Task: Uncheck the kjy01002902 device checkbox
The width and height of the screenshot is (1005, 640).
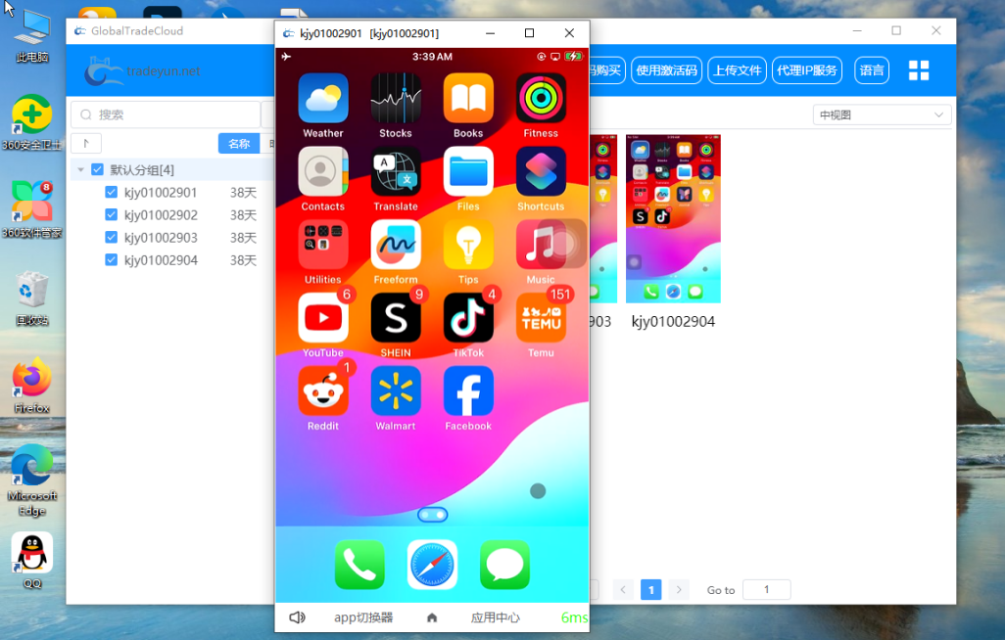Action: (x=112, y=215)
